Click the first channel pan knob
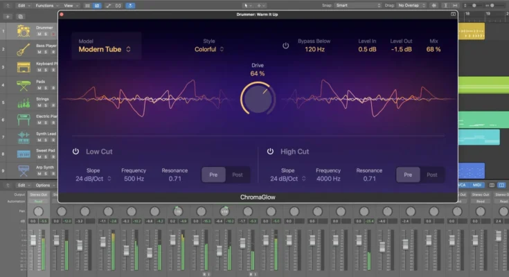509x277 pixels. [x=38, y=211]
